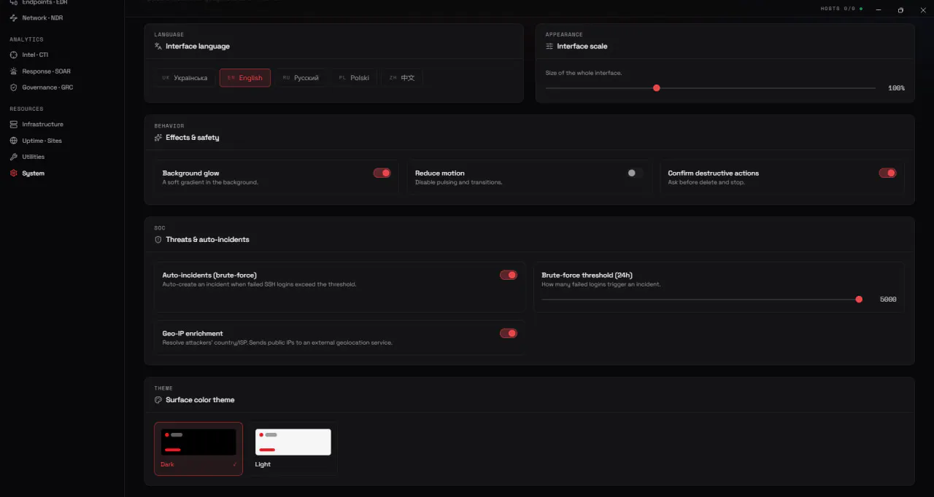Click the Utilities wrench icon
Image resolution: width=934 pixels, height=497 pixels.
tap(14, 157)
